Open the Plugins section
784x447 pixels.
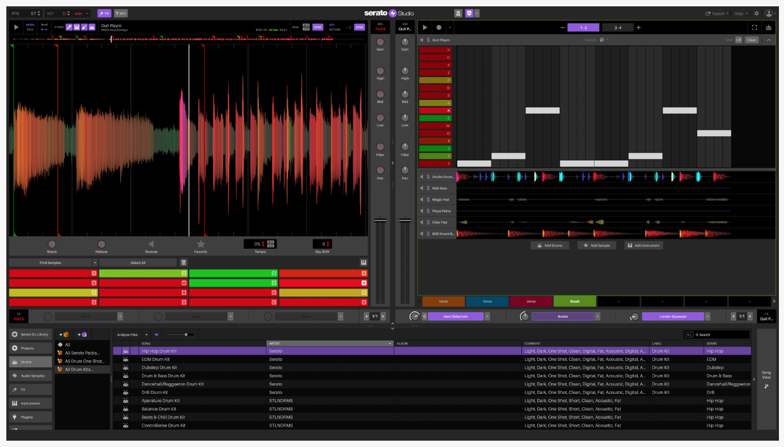click(x=30, y=417)
